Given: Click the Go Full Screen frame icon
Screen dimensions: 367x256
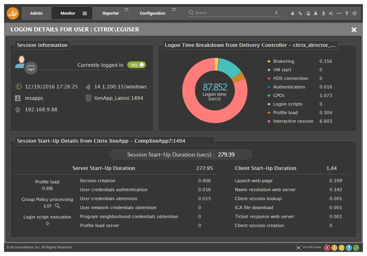Looking at the screenshot, I should (x=298, y=247).
